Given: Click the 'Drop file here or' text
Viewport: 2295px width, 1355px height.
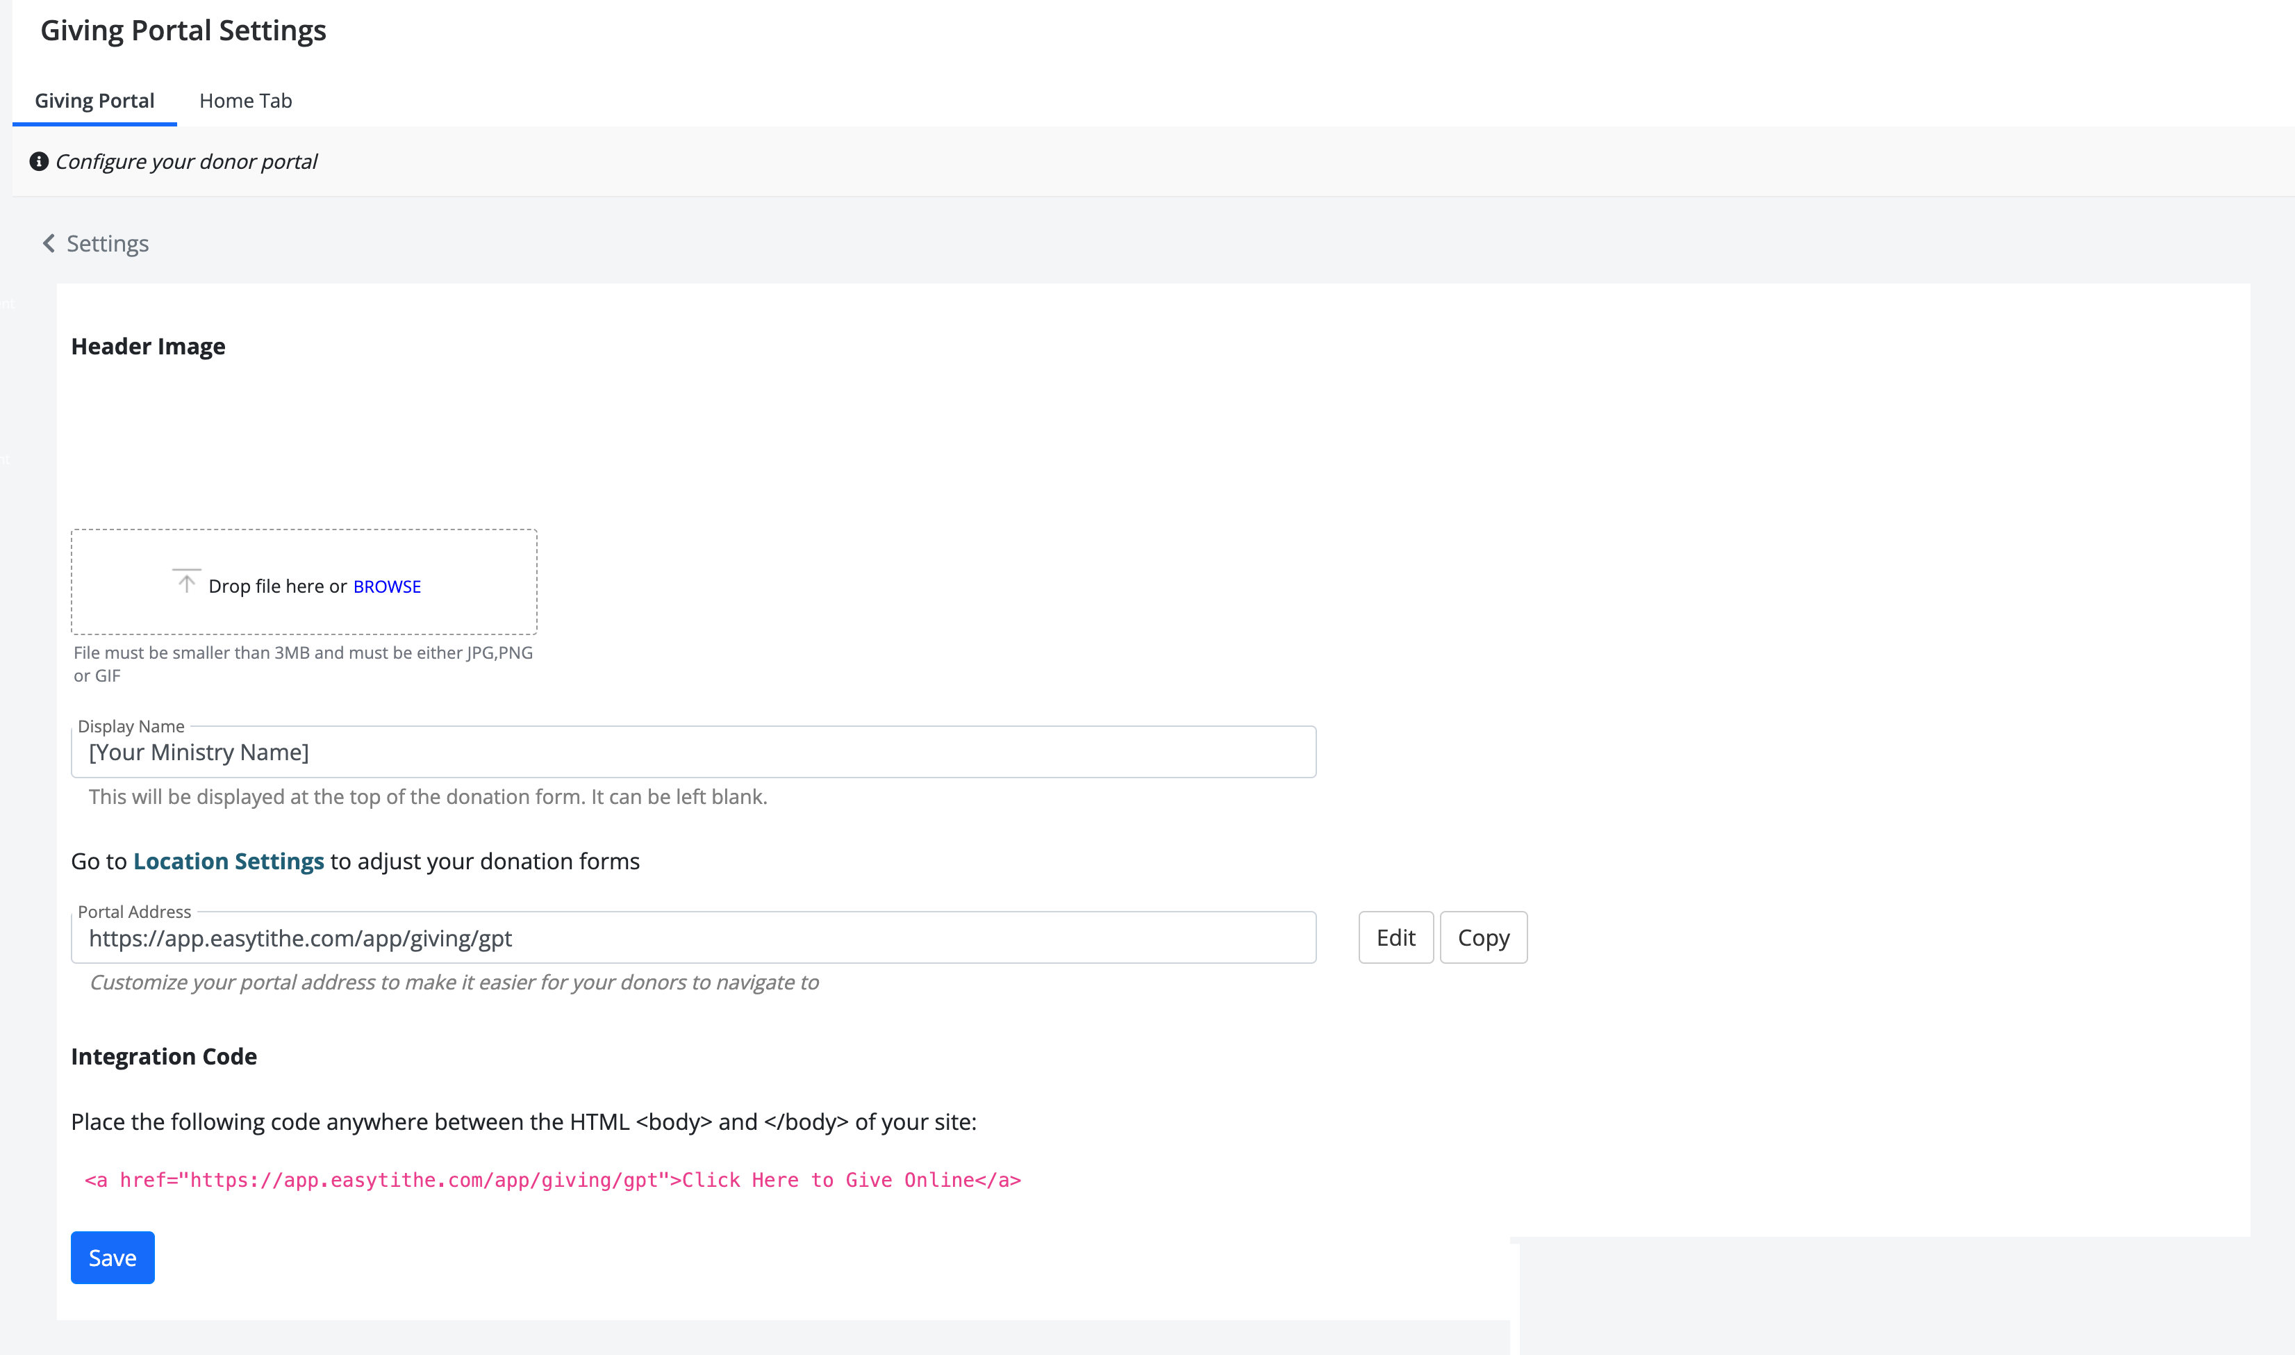Looking at the screenshot, I should point(277,586).
